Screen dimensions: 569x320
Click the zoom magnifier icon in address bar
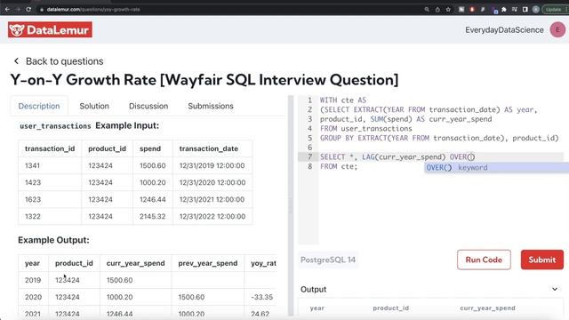(x=427, y=10)
